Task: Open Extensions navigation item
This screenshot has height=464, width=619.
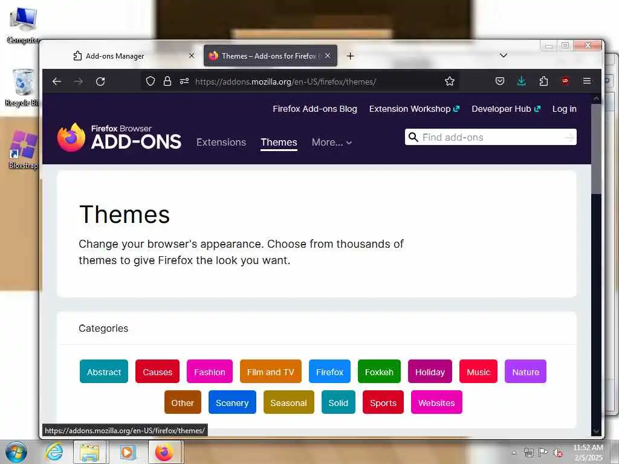Action: coord(221,142)
